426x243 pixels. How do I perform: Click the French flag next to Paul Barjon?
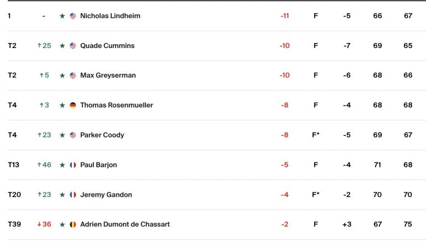coord(73,165)
